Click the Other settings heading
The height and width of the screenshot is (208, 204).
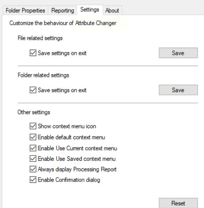[34, 112]
